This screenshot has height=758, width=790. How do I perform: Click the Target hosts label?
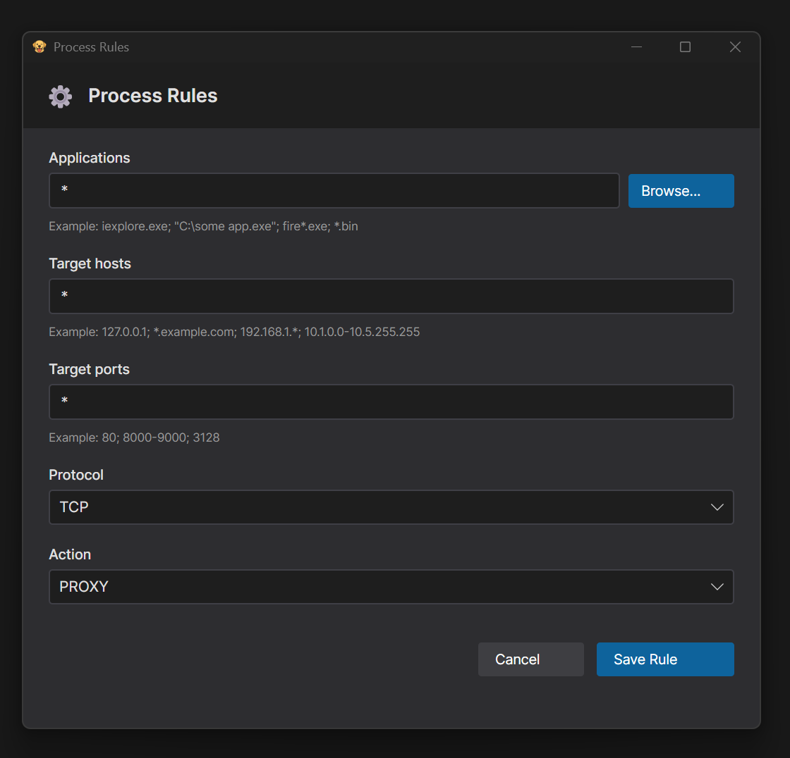pos(90,263)
